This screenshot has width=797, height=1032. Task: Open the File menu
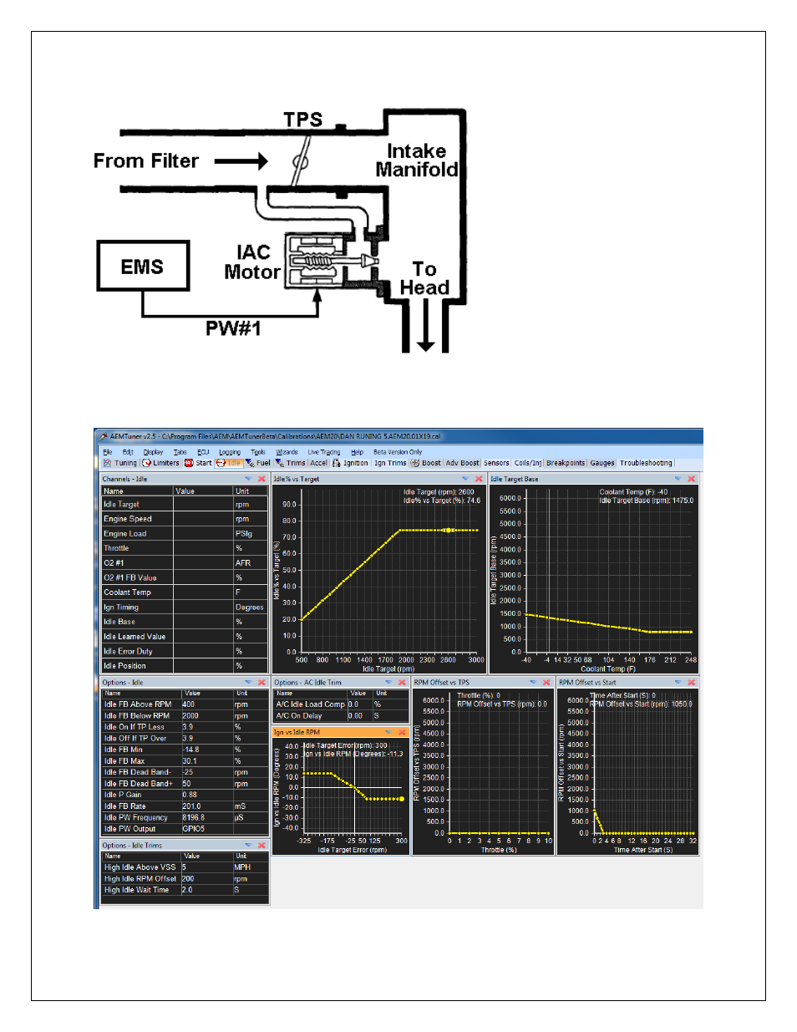coord(108,452)
